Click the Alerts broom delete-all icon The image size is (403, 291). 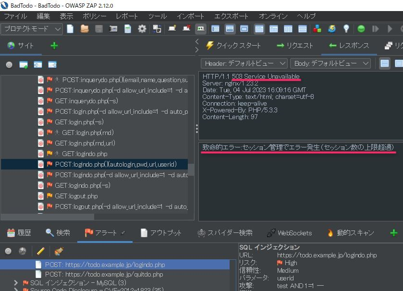(59, 251)
